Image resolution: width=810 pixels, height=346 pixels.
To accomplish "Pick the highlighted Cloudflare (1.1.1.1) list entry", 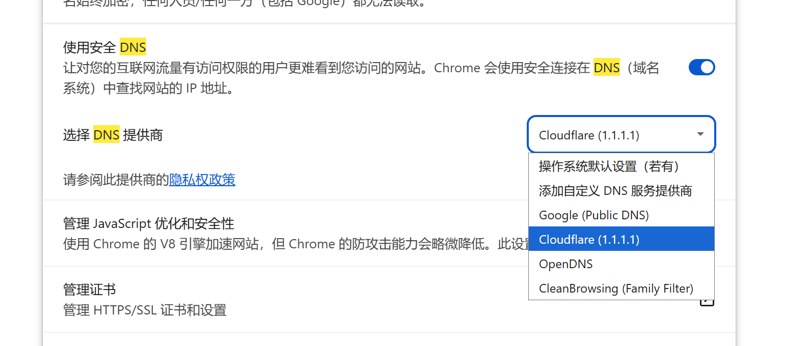I will [622, 239].
